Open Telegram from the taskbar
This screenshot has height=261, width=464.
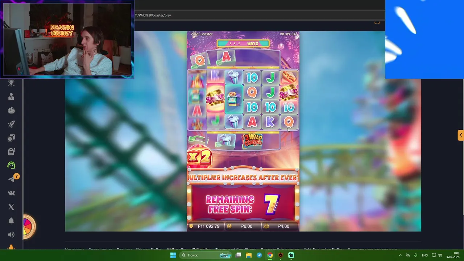(x=259, y=255)
